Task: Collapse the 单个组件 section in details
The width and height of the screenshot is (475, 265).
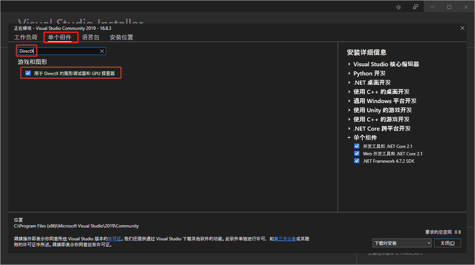Action: click(349, 138)
